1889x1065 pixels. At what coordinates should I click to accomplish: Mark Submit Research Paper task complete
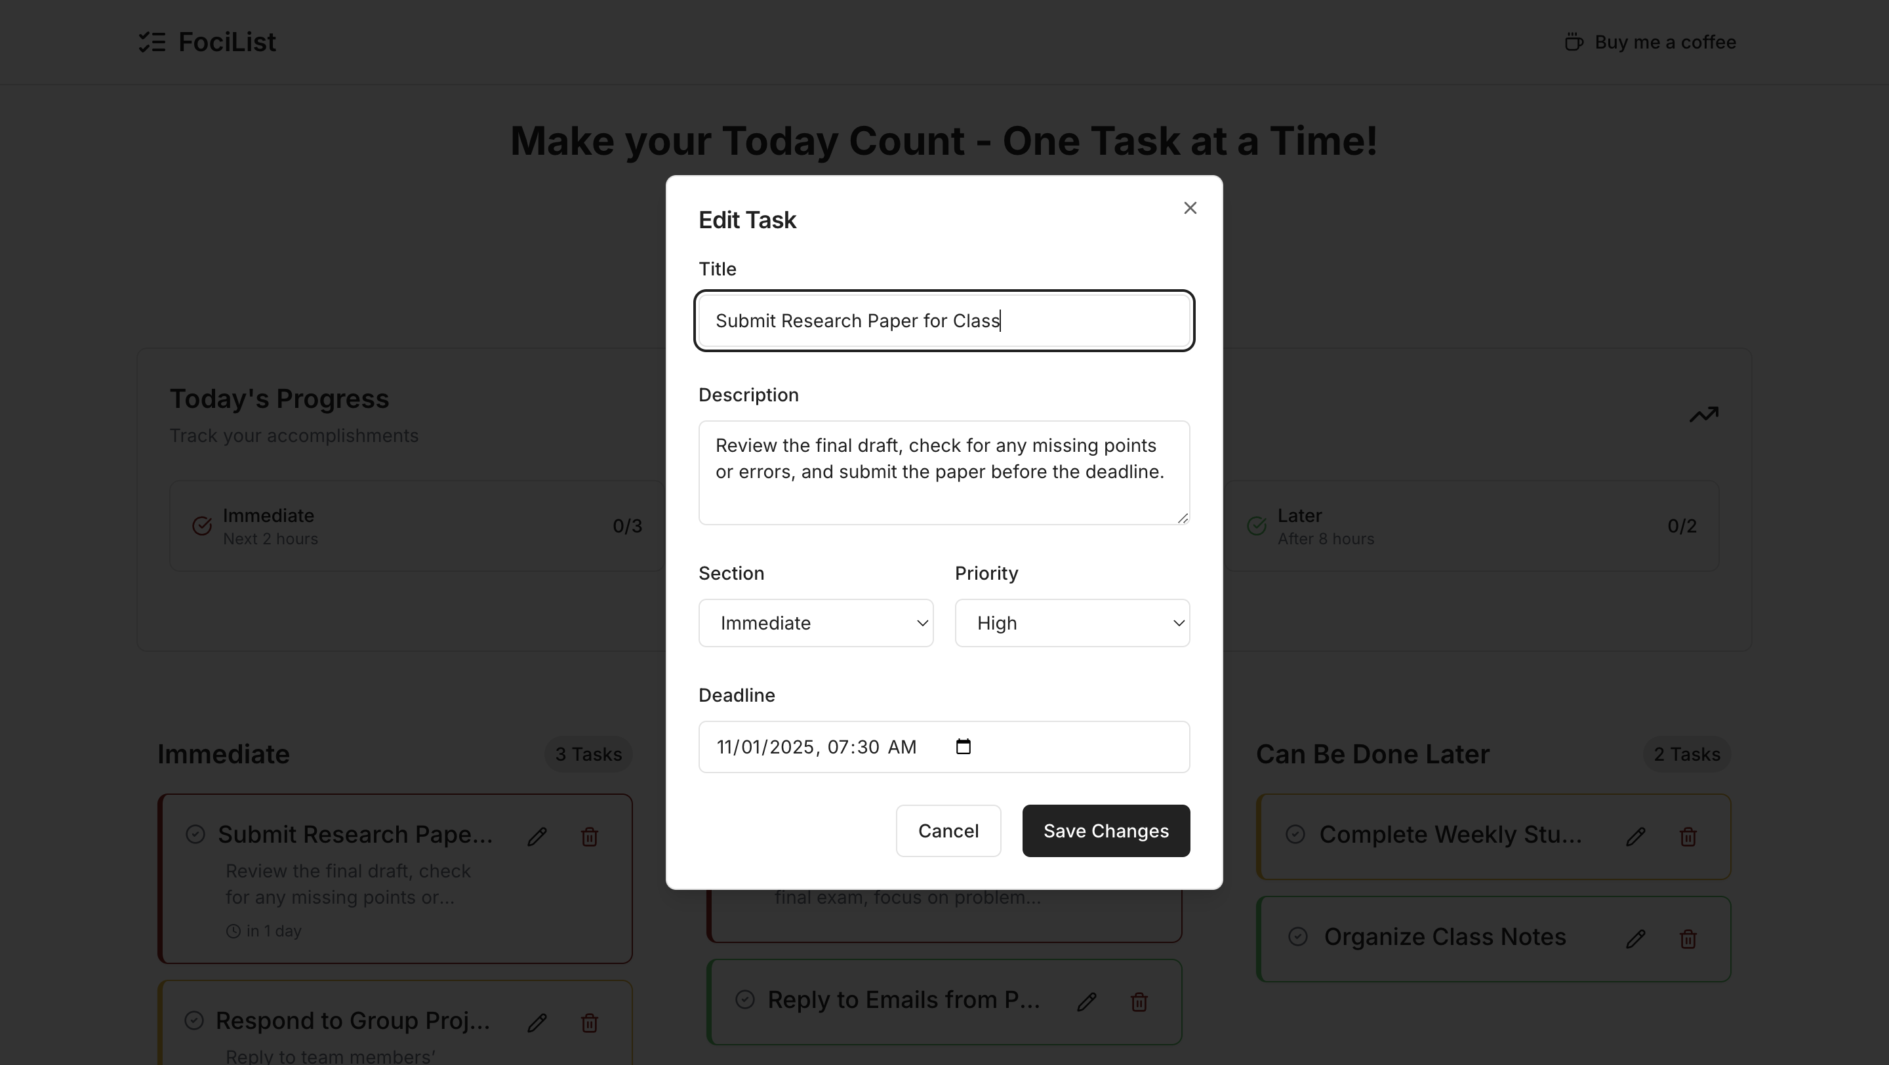coord(195,834)
